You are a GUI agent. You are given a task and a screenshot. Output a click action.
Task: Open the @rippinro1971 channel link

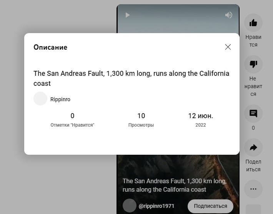[156, 206]
